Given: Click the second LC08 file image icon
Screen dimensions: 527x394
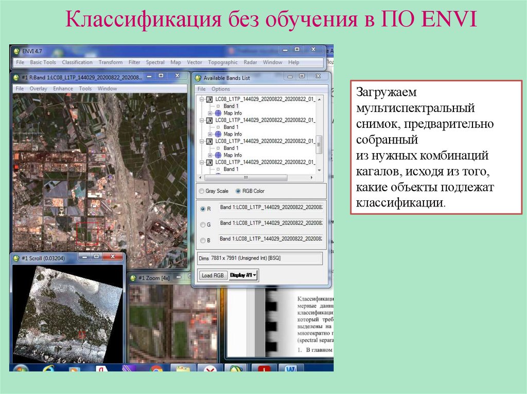Looking at the screenshot, I should pos(209,120).
